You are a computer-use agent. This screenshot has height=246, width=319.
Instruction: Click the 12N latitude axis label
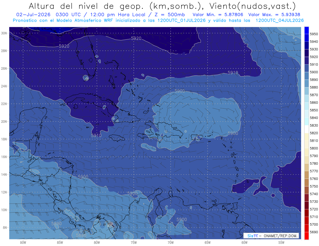tap(4, 192)
